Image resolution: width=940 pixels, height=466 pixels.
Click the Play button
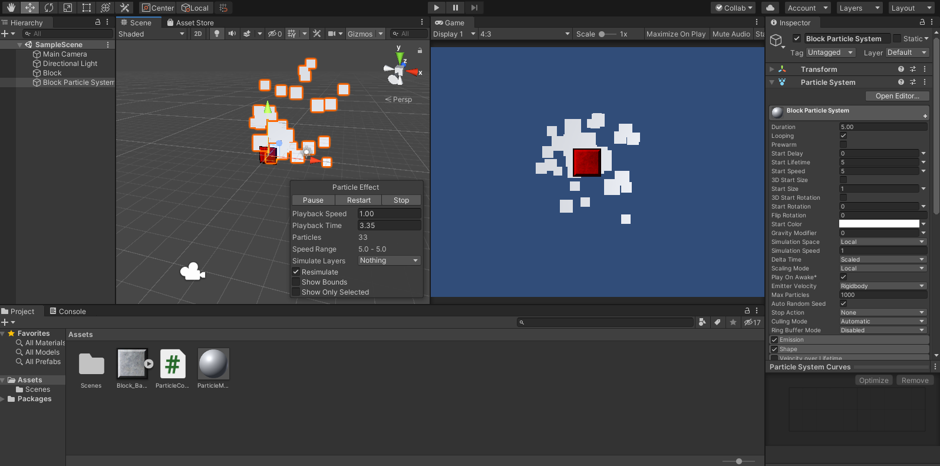(436, 8)
